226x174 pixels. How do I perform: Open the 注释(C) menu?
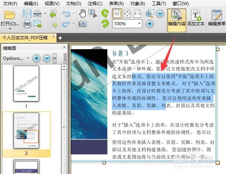(95, 3)
